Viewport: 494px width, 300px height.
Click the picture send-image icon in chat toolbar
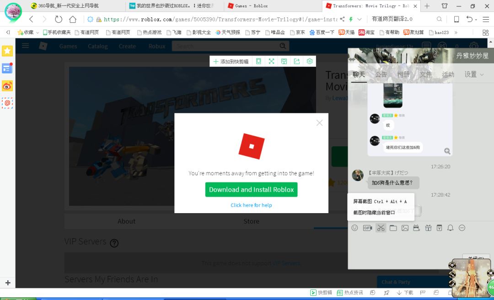tap(405, 228)
